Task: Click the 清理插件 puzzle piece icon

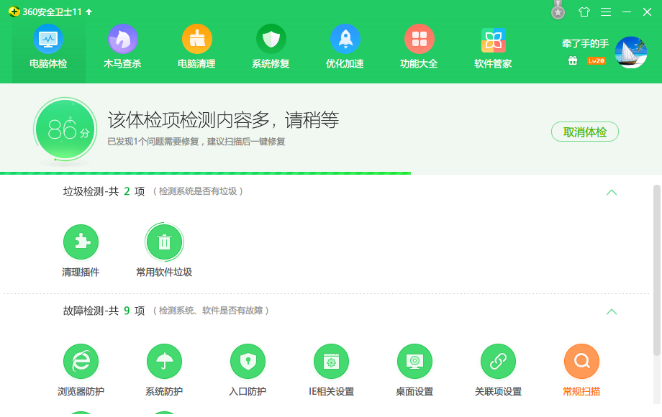Action: 81,242
